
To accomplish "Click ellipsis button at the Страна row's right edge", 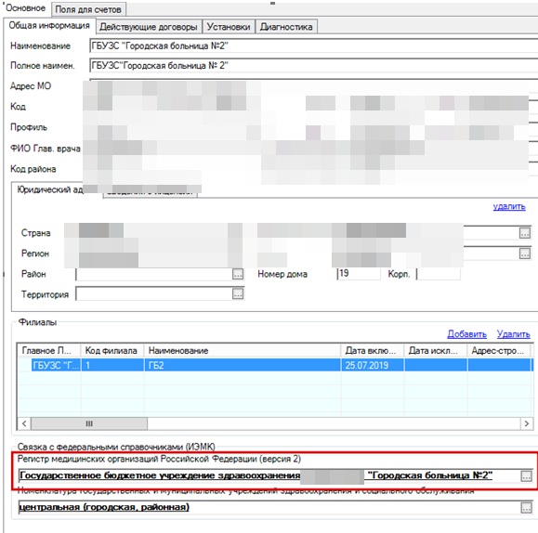I will click(x=525, y=233).
